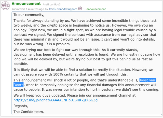The height and width of the screenshot is (118, 163).
Task: Click the 'Thanks for always standing by us' sentence
Action: (x=42, y=21)
